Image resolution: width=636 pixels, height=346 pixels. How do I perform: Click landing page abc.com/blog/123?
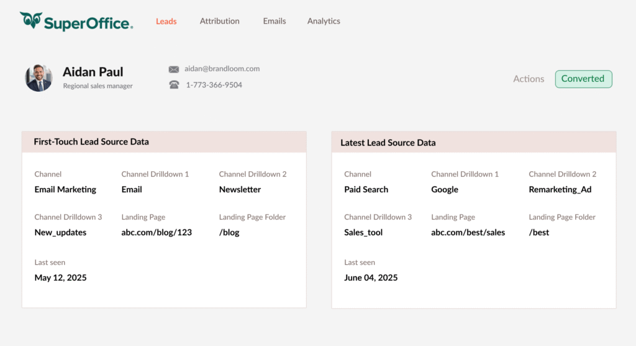157,233
